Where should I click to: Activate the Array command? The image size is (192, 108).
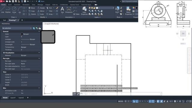coord(49,14)
